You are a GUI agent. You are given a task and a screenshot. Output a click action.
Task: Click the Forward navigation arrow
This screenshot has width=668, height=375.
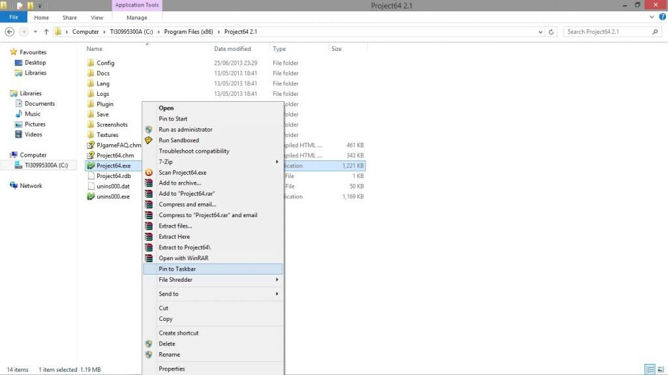[x=23, y=31]
